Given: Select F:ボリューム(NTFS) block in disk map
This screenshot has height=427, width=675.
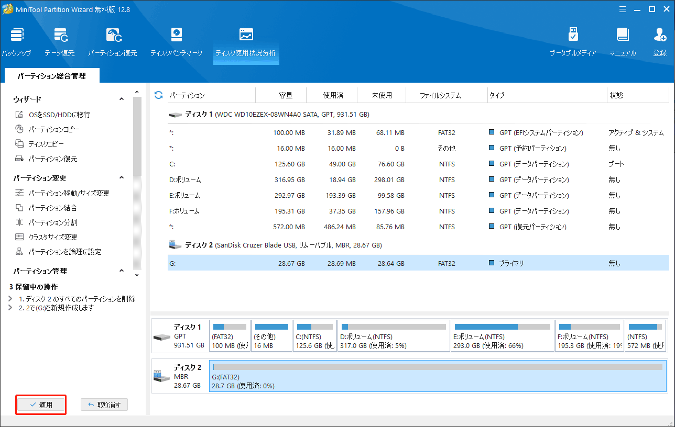Looking at the screenshot, I should point(590,336).
